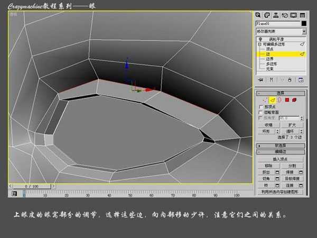Viewport: 317px width, 238px height.
Task: Select the 可编辑多边形 entry in the stack
Action: pyautogui.click(x=274, y=44)
